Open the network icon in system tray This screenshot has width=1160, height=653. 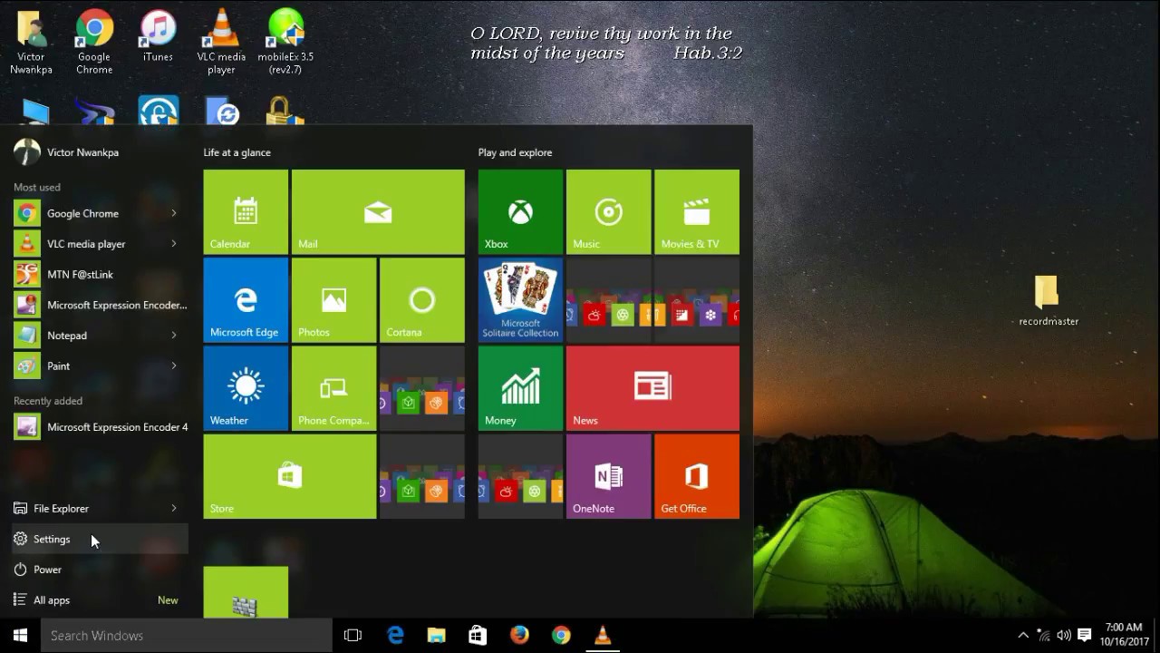tap(1043, 636)
